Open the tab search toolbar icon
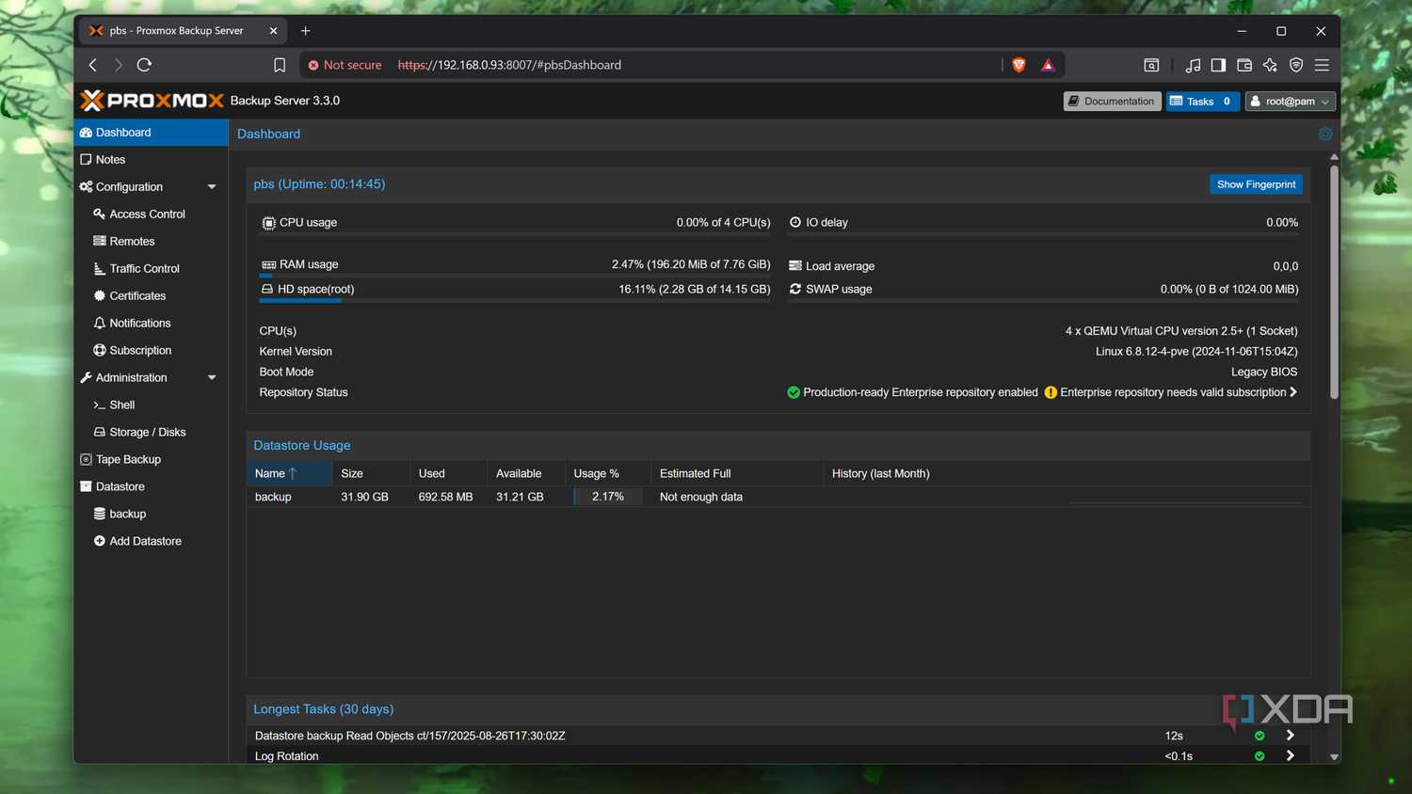Screen dimensions: 1412x794 point(1151,65)
